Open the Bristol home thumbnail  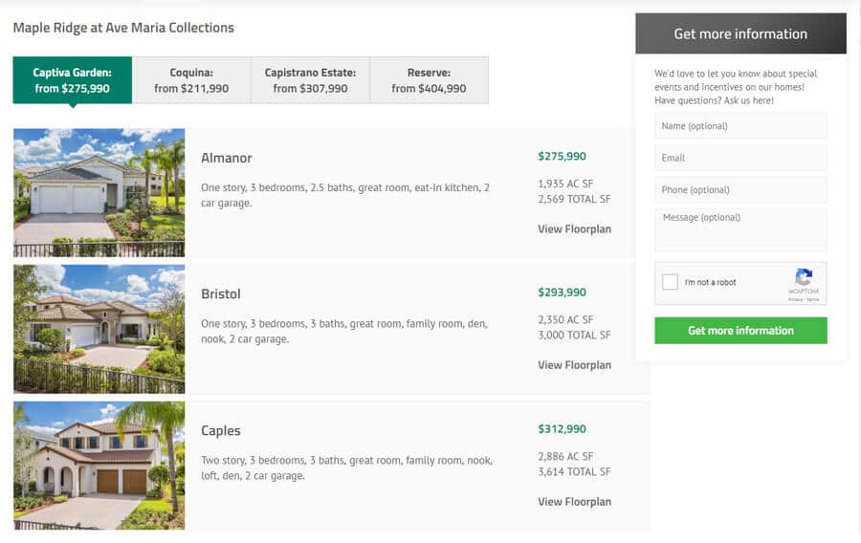tap(99, 329)
